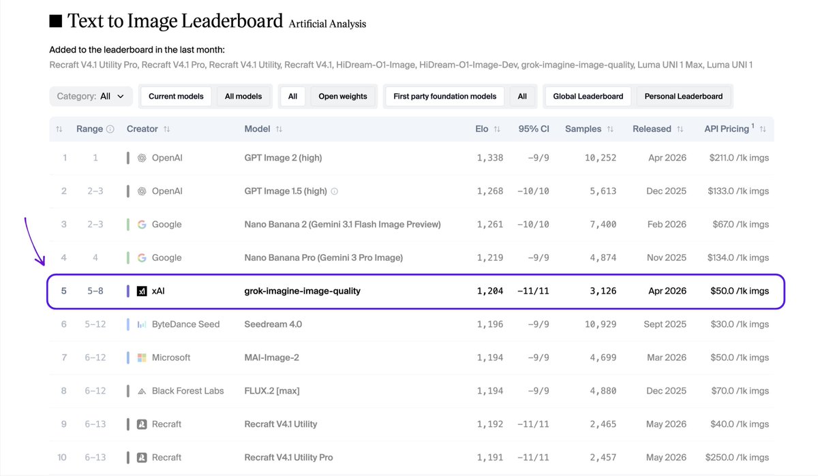Open the MAI-Image-2 model entry
This screenshot has width=818, height=476.
(271, 358)
